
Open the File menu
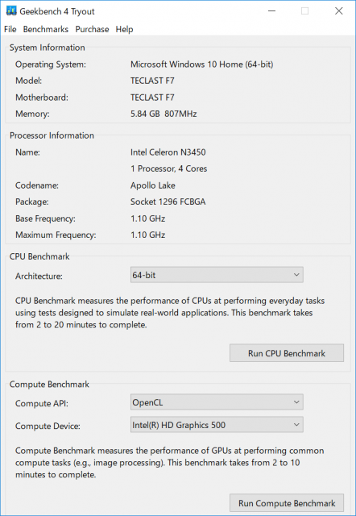coord(10,29)
